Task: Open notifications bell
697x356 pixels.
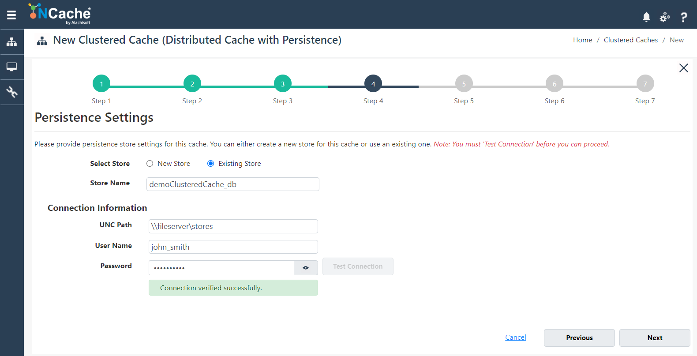Action: point(646,17)
